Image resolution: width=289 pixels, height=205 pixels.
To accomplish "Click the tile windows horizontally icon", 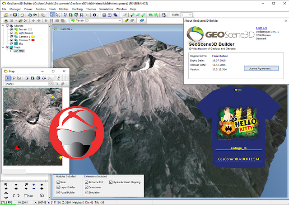I will (104, 15).
